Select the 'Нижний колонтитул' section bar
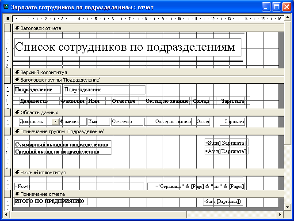This screenshot has width=294, height=221. coord(148,172)
